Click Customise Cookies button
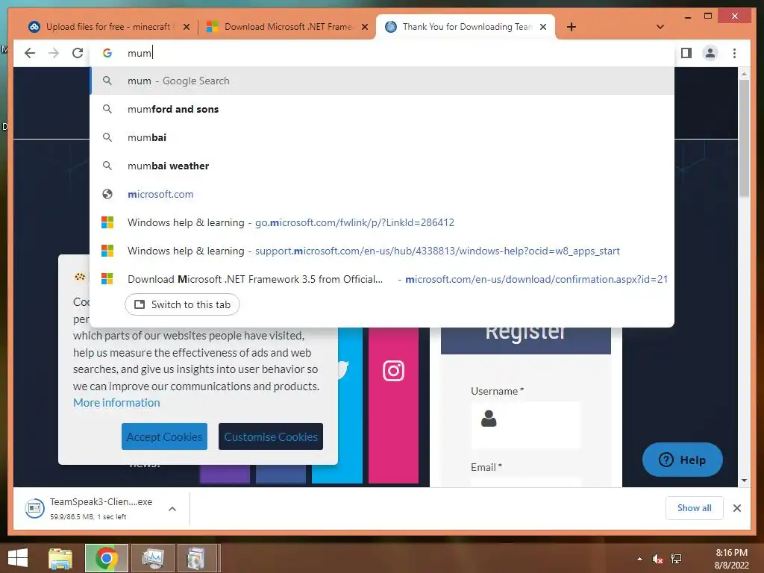 pyautogui.click(x=270, y=436)
